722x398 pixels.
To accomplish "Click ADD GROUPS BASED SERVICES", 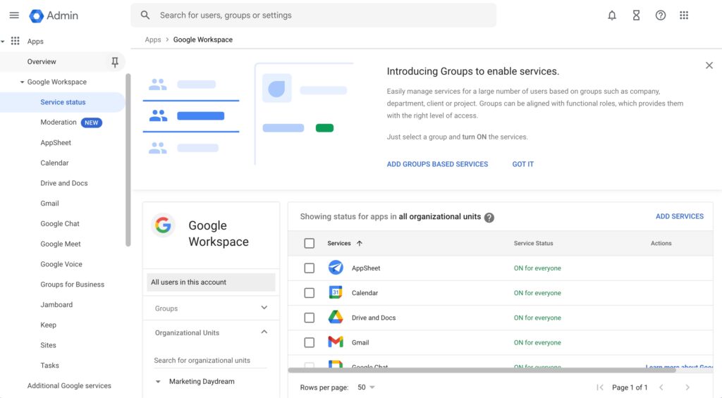I will (437, 164).
